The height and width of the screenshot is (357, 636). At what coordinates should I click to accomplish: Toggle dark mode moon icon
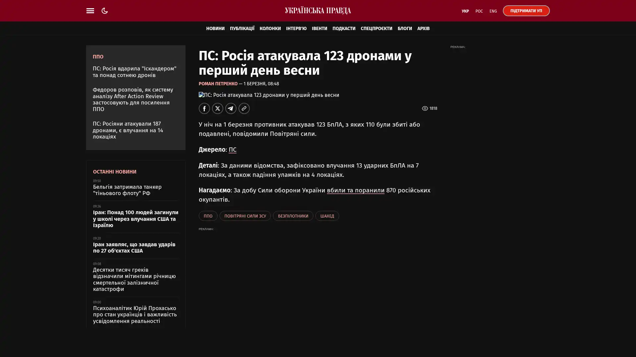[x=105, y=11]
